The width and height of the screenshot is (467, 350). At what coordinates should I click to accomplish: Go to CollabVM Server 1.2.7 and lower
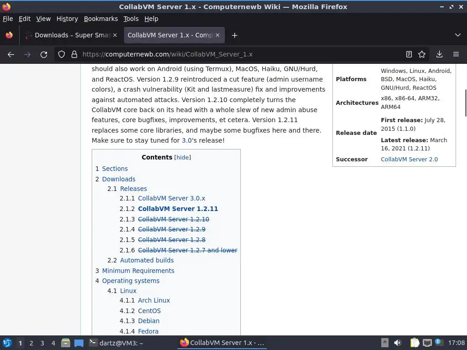[x=187, y=250]
